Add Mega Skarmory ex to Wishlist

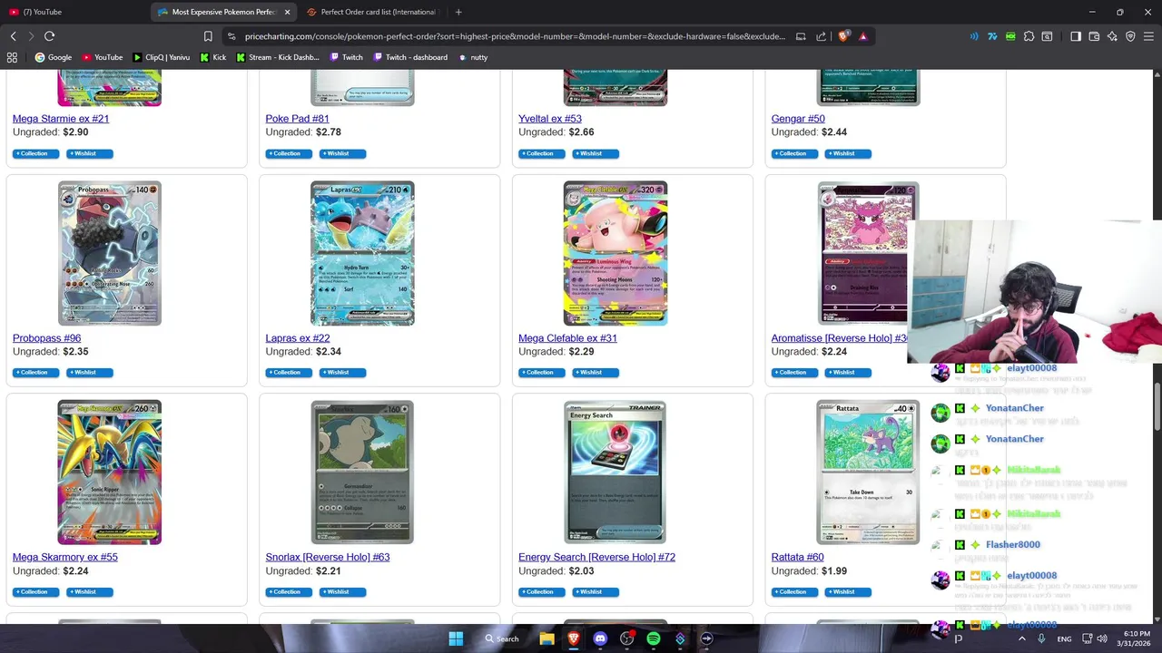[x=89, y=592]
